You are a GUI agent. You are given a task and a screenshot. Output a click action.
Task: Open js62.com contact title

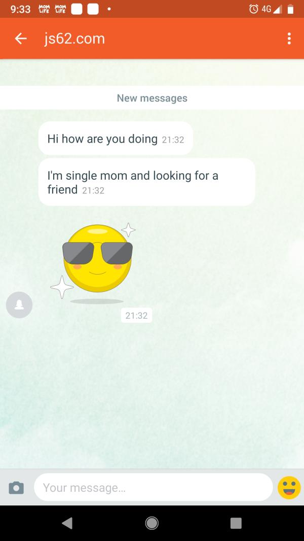tap(74, 39)
